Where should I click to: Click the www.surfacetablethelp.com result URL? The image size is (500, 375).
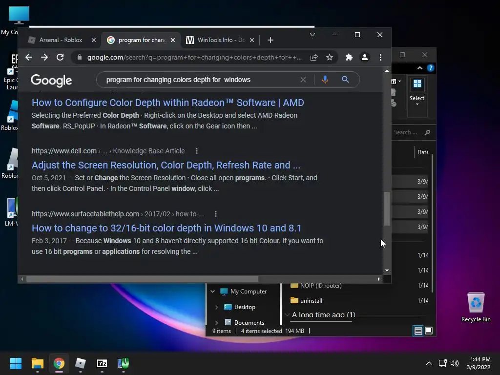[85, 214]
